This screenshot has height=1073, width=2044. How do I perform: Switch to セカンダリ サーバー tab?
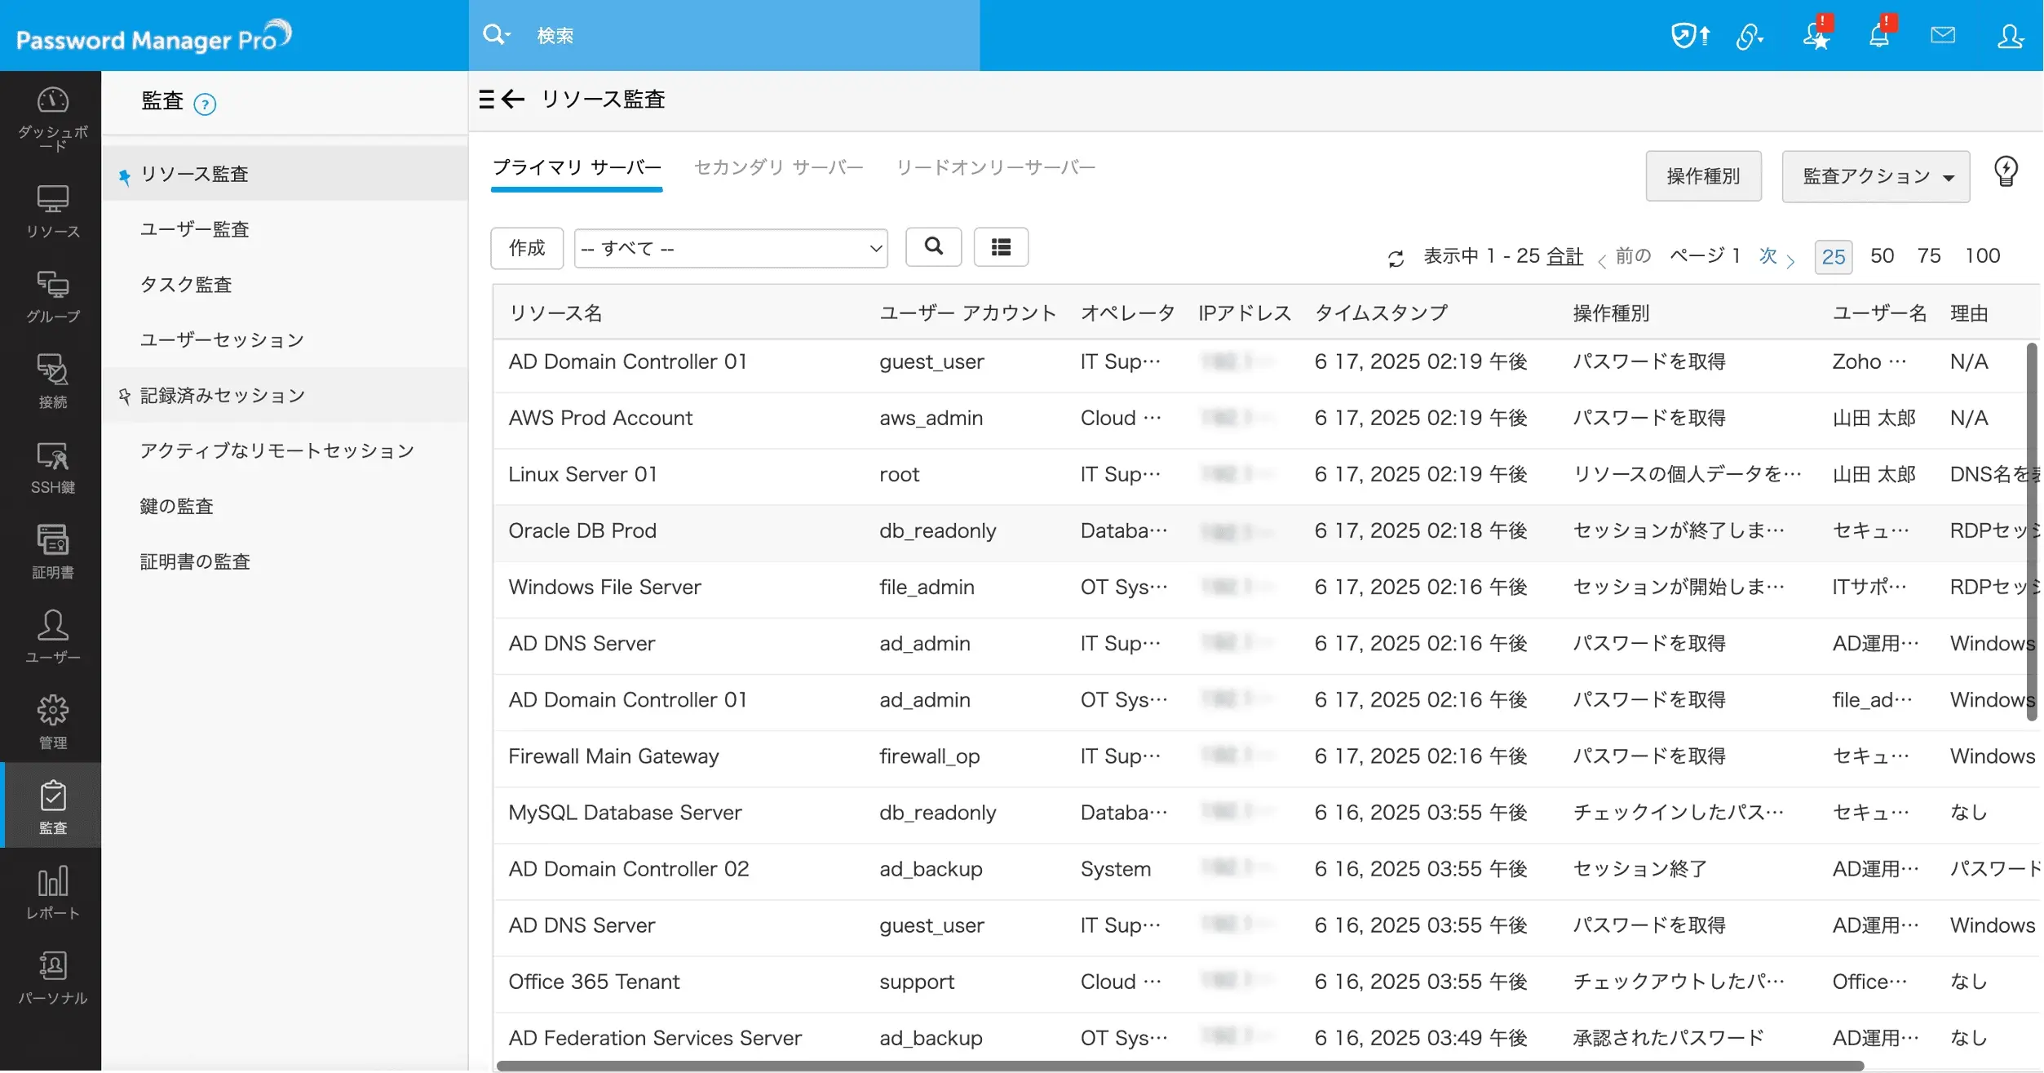pyautogui.click(x=778, y=167)
